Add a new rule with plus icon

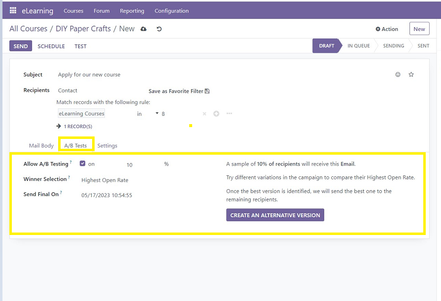[x=216, y=114]
